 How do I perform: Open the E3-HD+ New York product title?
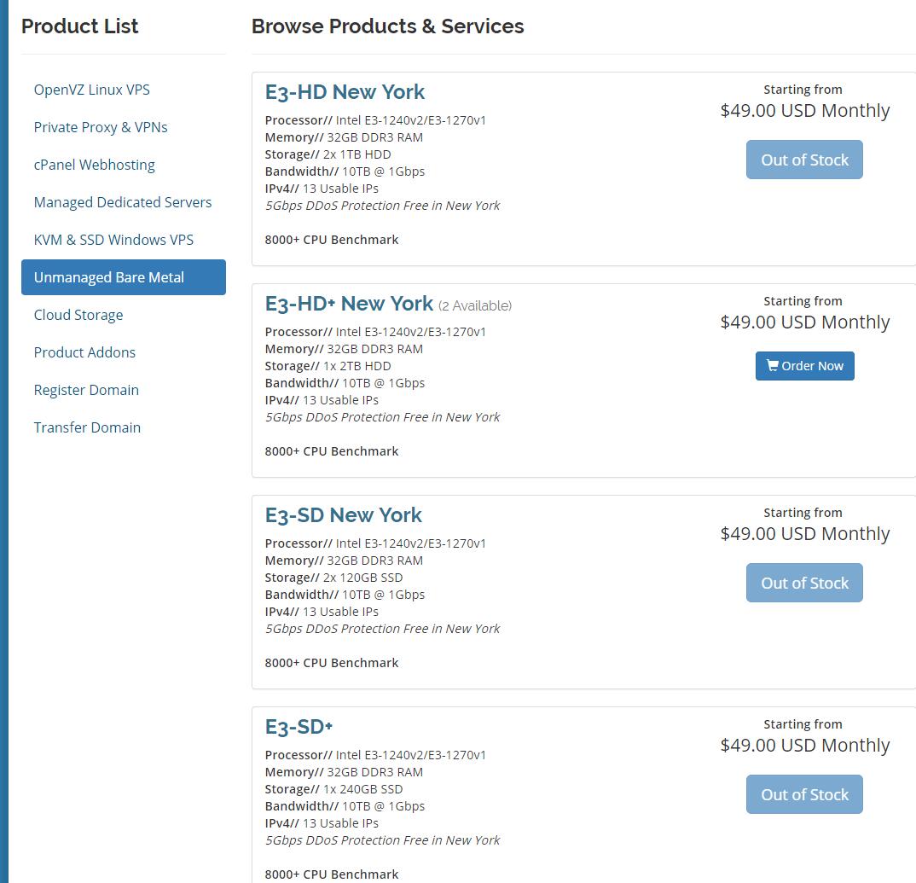(x=349, y=304)
